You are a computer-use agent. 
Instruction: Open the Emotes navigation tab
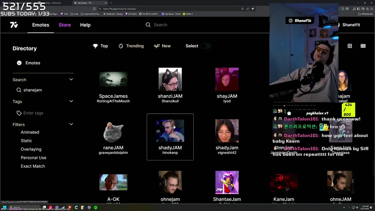point(41,25)
